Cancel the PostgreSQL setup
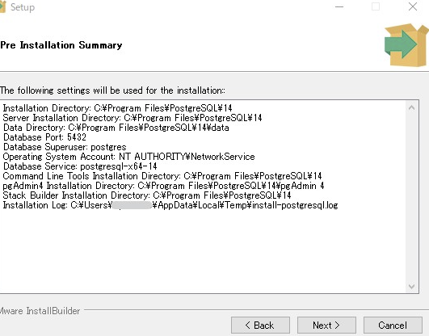 pos(393,325)
